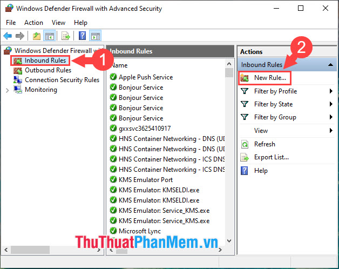This screenshot has width=339, height=269.
Task: Click Help in the Actions pane
Action: [261, 171]
